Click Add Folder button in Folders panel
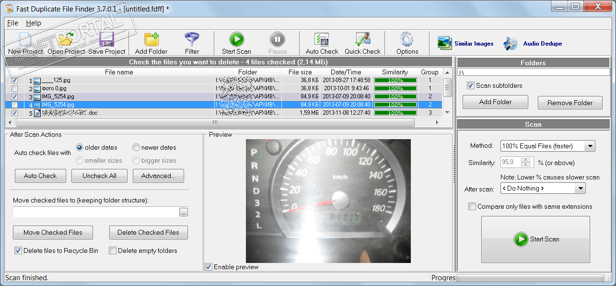 495,102
